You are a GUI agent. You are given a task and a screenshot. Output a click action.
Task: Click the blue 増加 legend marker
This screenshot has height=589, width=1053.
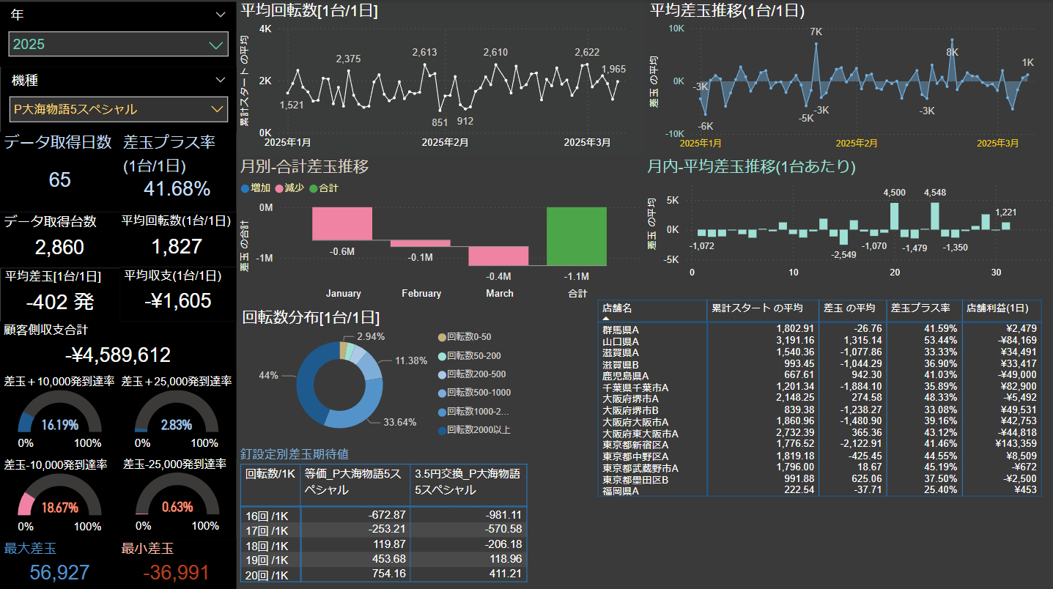245,188
